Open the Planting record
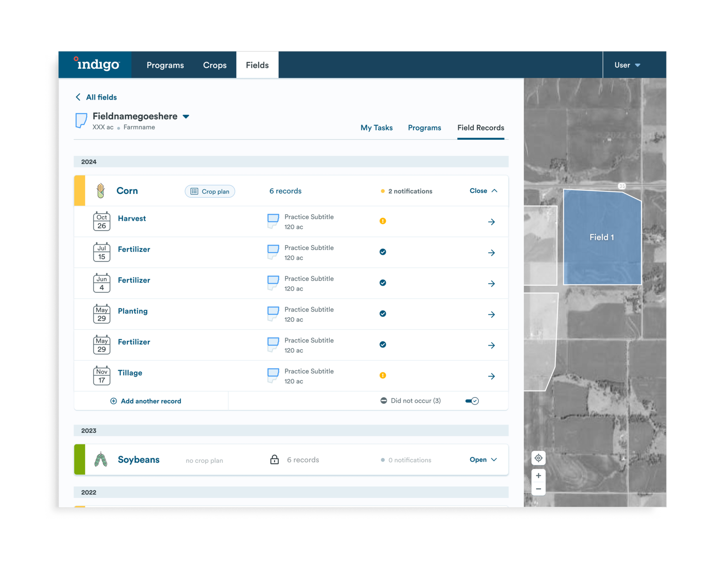The height and width of the screenshot is (567, 715). tap(133, 311)
